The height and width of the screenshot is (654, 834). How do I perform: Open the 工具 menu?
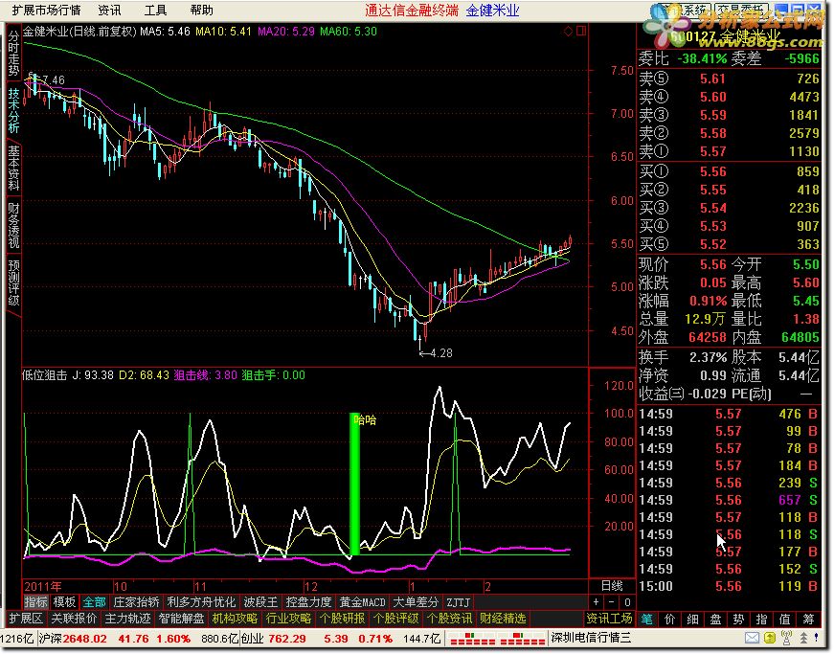155,11
